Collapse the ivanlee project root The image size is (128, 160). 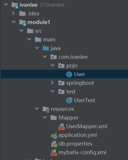click(x=6, y=4)
